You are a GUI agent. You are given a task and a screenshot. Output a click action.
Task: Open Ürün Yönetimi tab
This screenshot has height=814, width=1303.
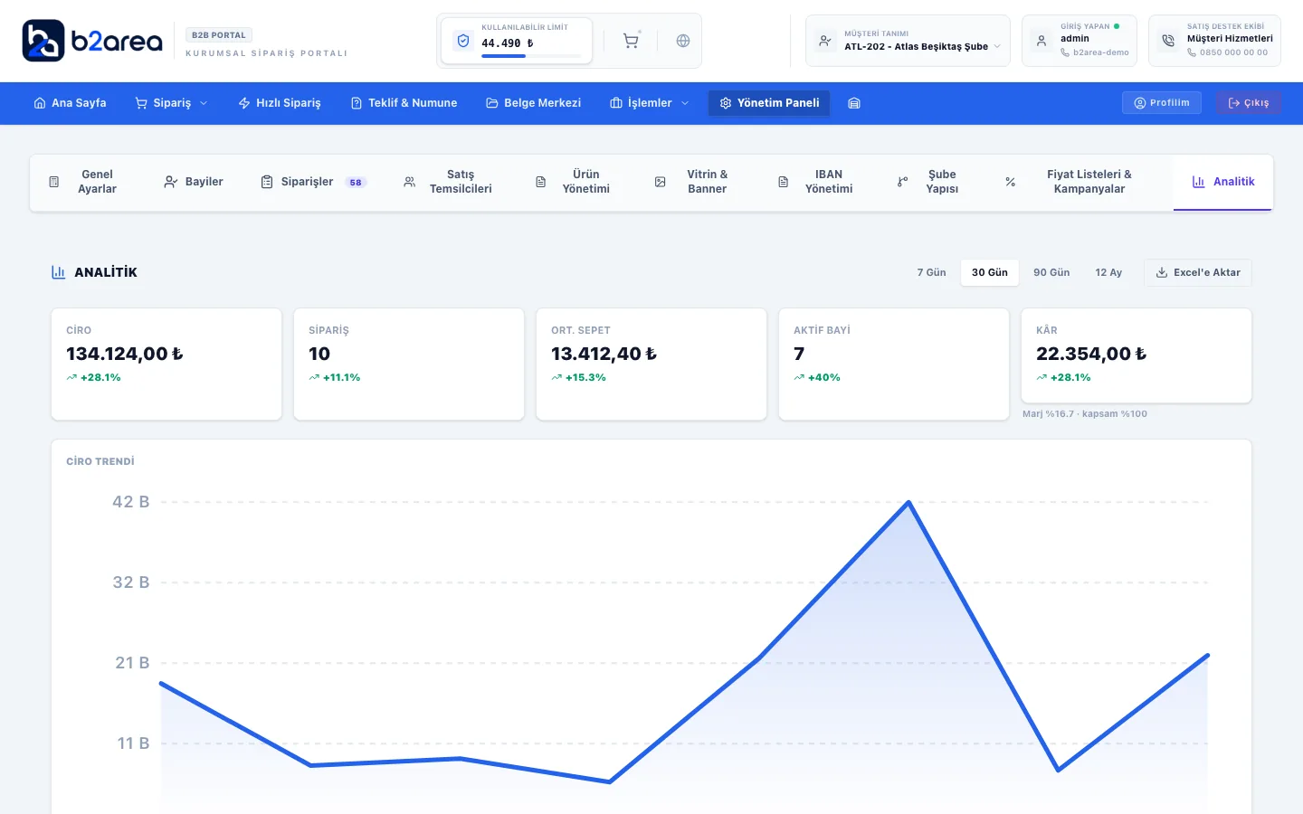pos(574,182)
